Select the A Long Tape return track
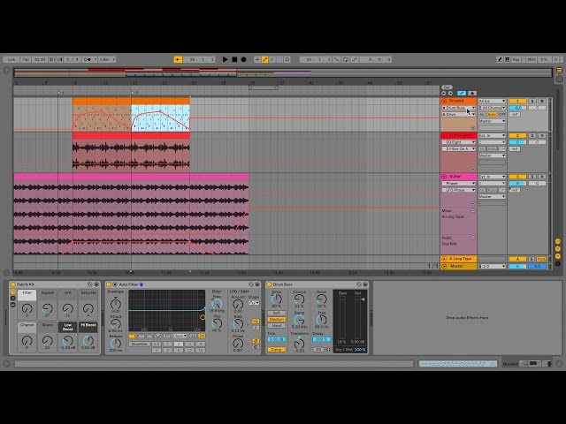566x424 pixels. point(461,259)
